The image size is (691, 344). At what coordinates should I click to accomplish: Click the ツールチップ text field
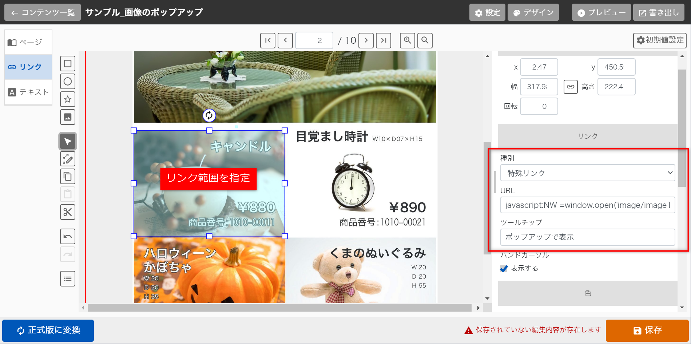587,237
